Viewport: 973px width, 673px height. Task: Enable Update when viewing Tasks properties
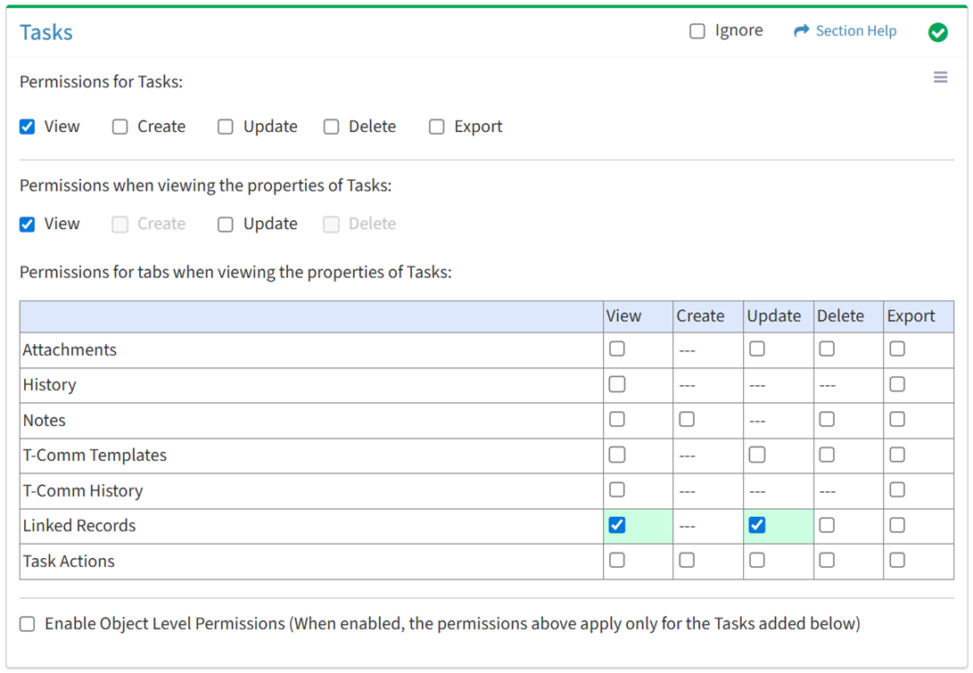pos(226,224)
